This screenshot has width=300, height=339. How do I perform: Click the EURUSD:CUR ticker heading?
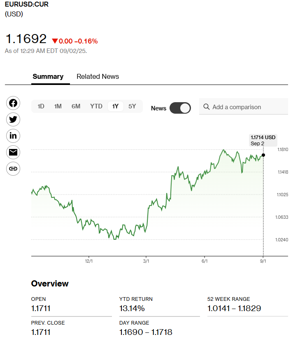tap(27, 5)
